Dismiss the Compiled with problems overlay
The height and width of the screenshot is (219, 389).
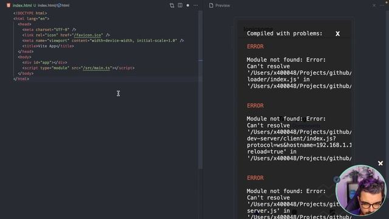coord(338,34)
